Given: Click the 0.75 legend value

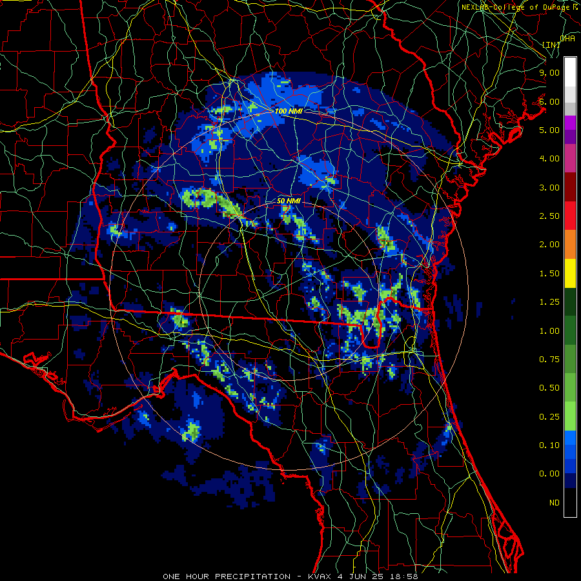Looking at the screenshot, I should (x=549, y=360).
